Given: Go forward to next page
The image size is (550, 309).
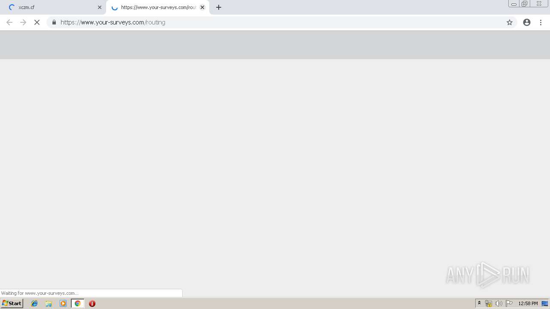Looking at the screenshot, I should (23, 22).
